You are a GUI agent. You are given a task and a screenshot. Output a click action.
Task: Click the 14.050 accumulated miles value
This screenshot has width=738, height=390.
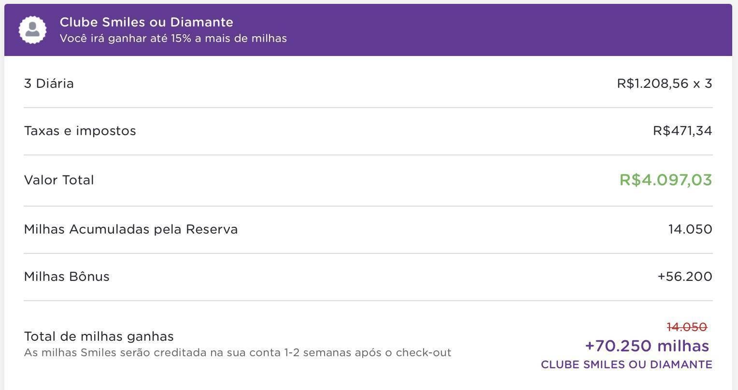(x=690, y=229)
